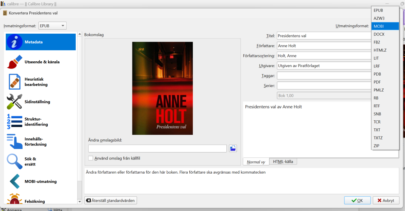Click the Utgivare field
This screenshot has width=405, height=211.
[324, 66]
